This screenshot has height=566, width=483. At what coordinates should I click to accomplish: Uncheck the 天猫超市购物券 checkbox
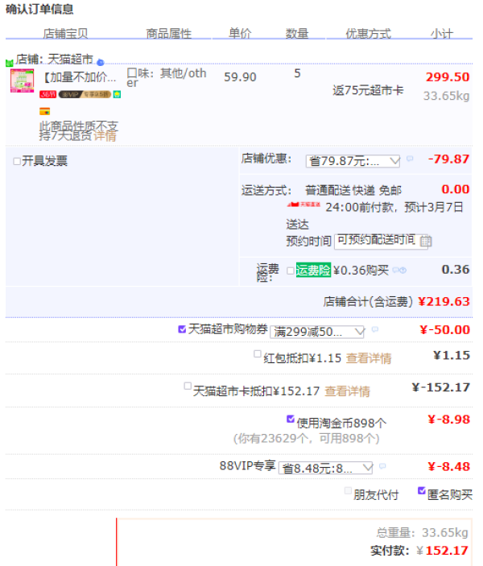(x=182, y=328)
